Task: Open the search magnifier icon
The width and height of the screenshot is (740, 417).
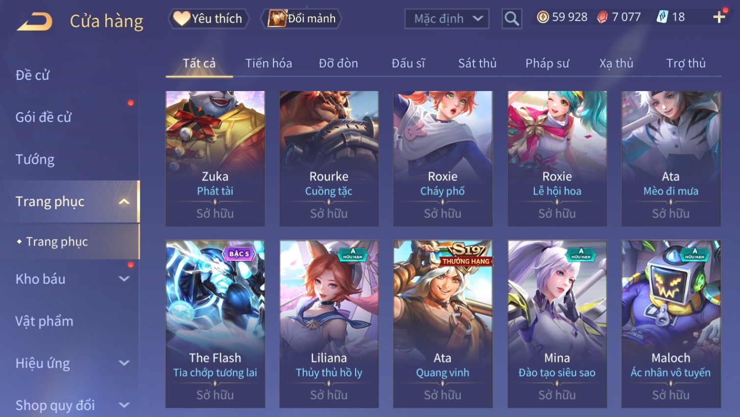Action: coord(512,19)
